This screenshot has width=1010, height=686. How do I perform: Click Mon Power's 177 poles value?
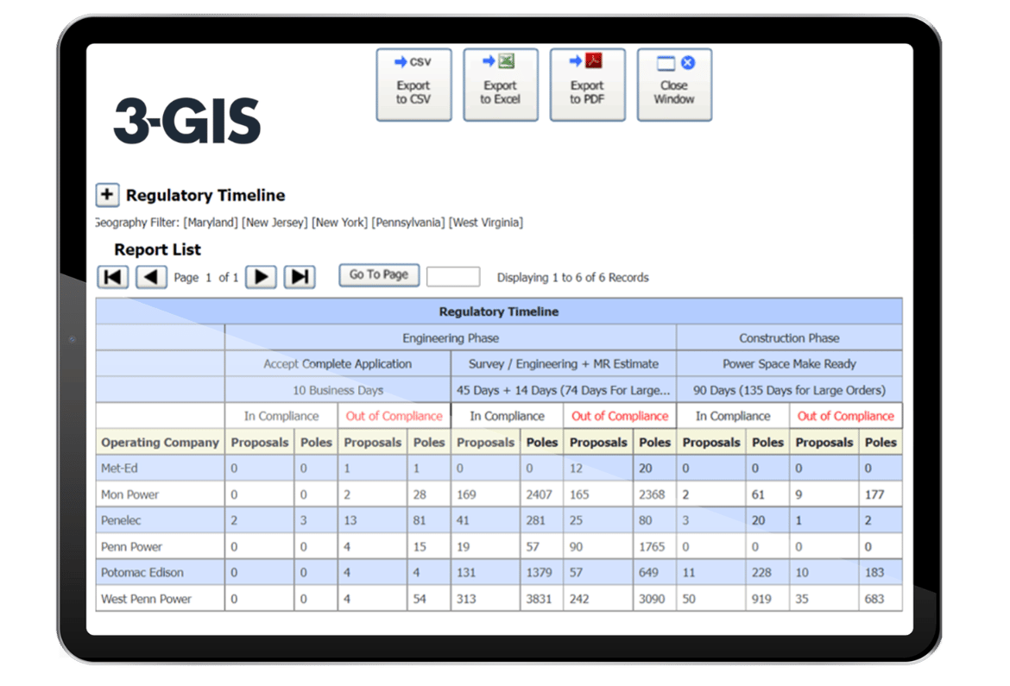click(874, 494)
